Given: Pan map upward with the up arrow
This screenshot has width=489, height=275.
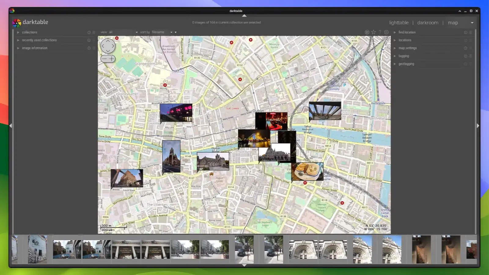Looking at the screenshot, I should [108, 41].
